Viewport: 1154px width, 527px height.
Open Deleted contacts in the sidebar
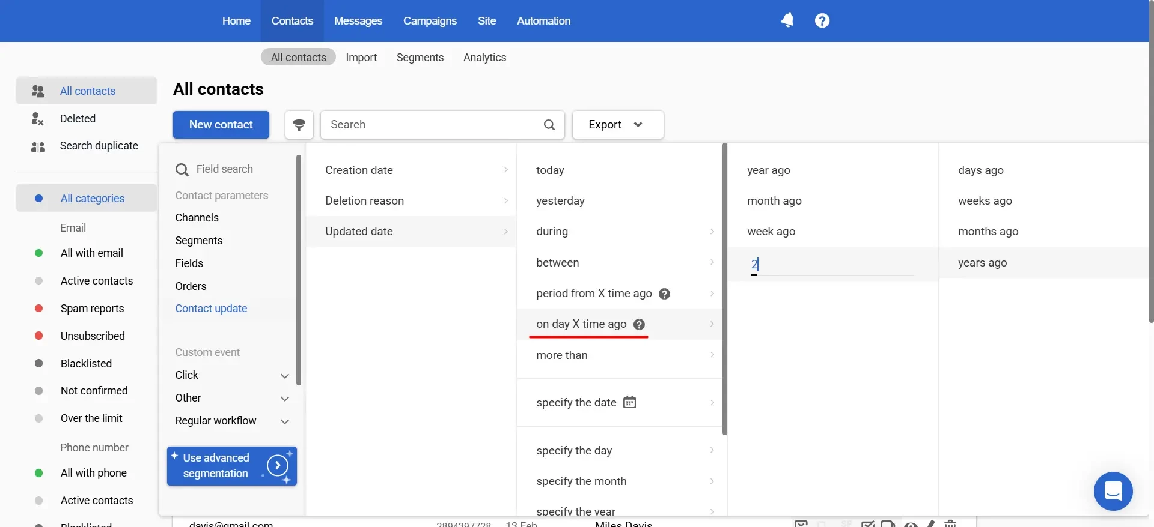pyautogui.click(x=78, y=119)
